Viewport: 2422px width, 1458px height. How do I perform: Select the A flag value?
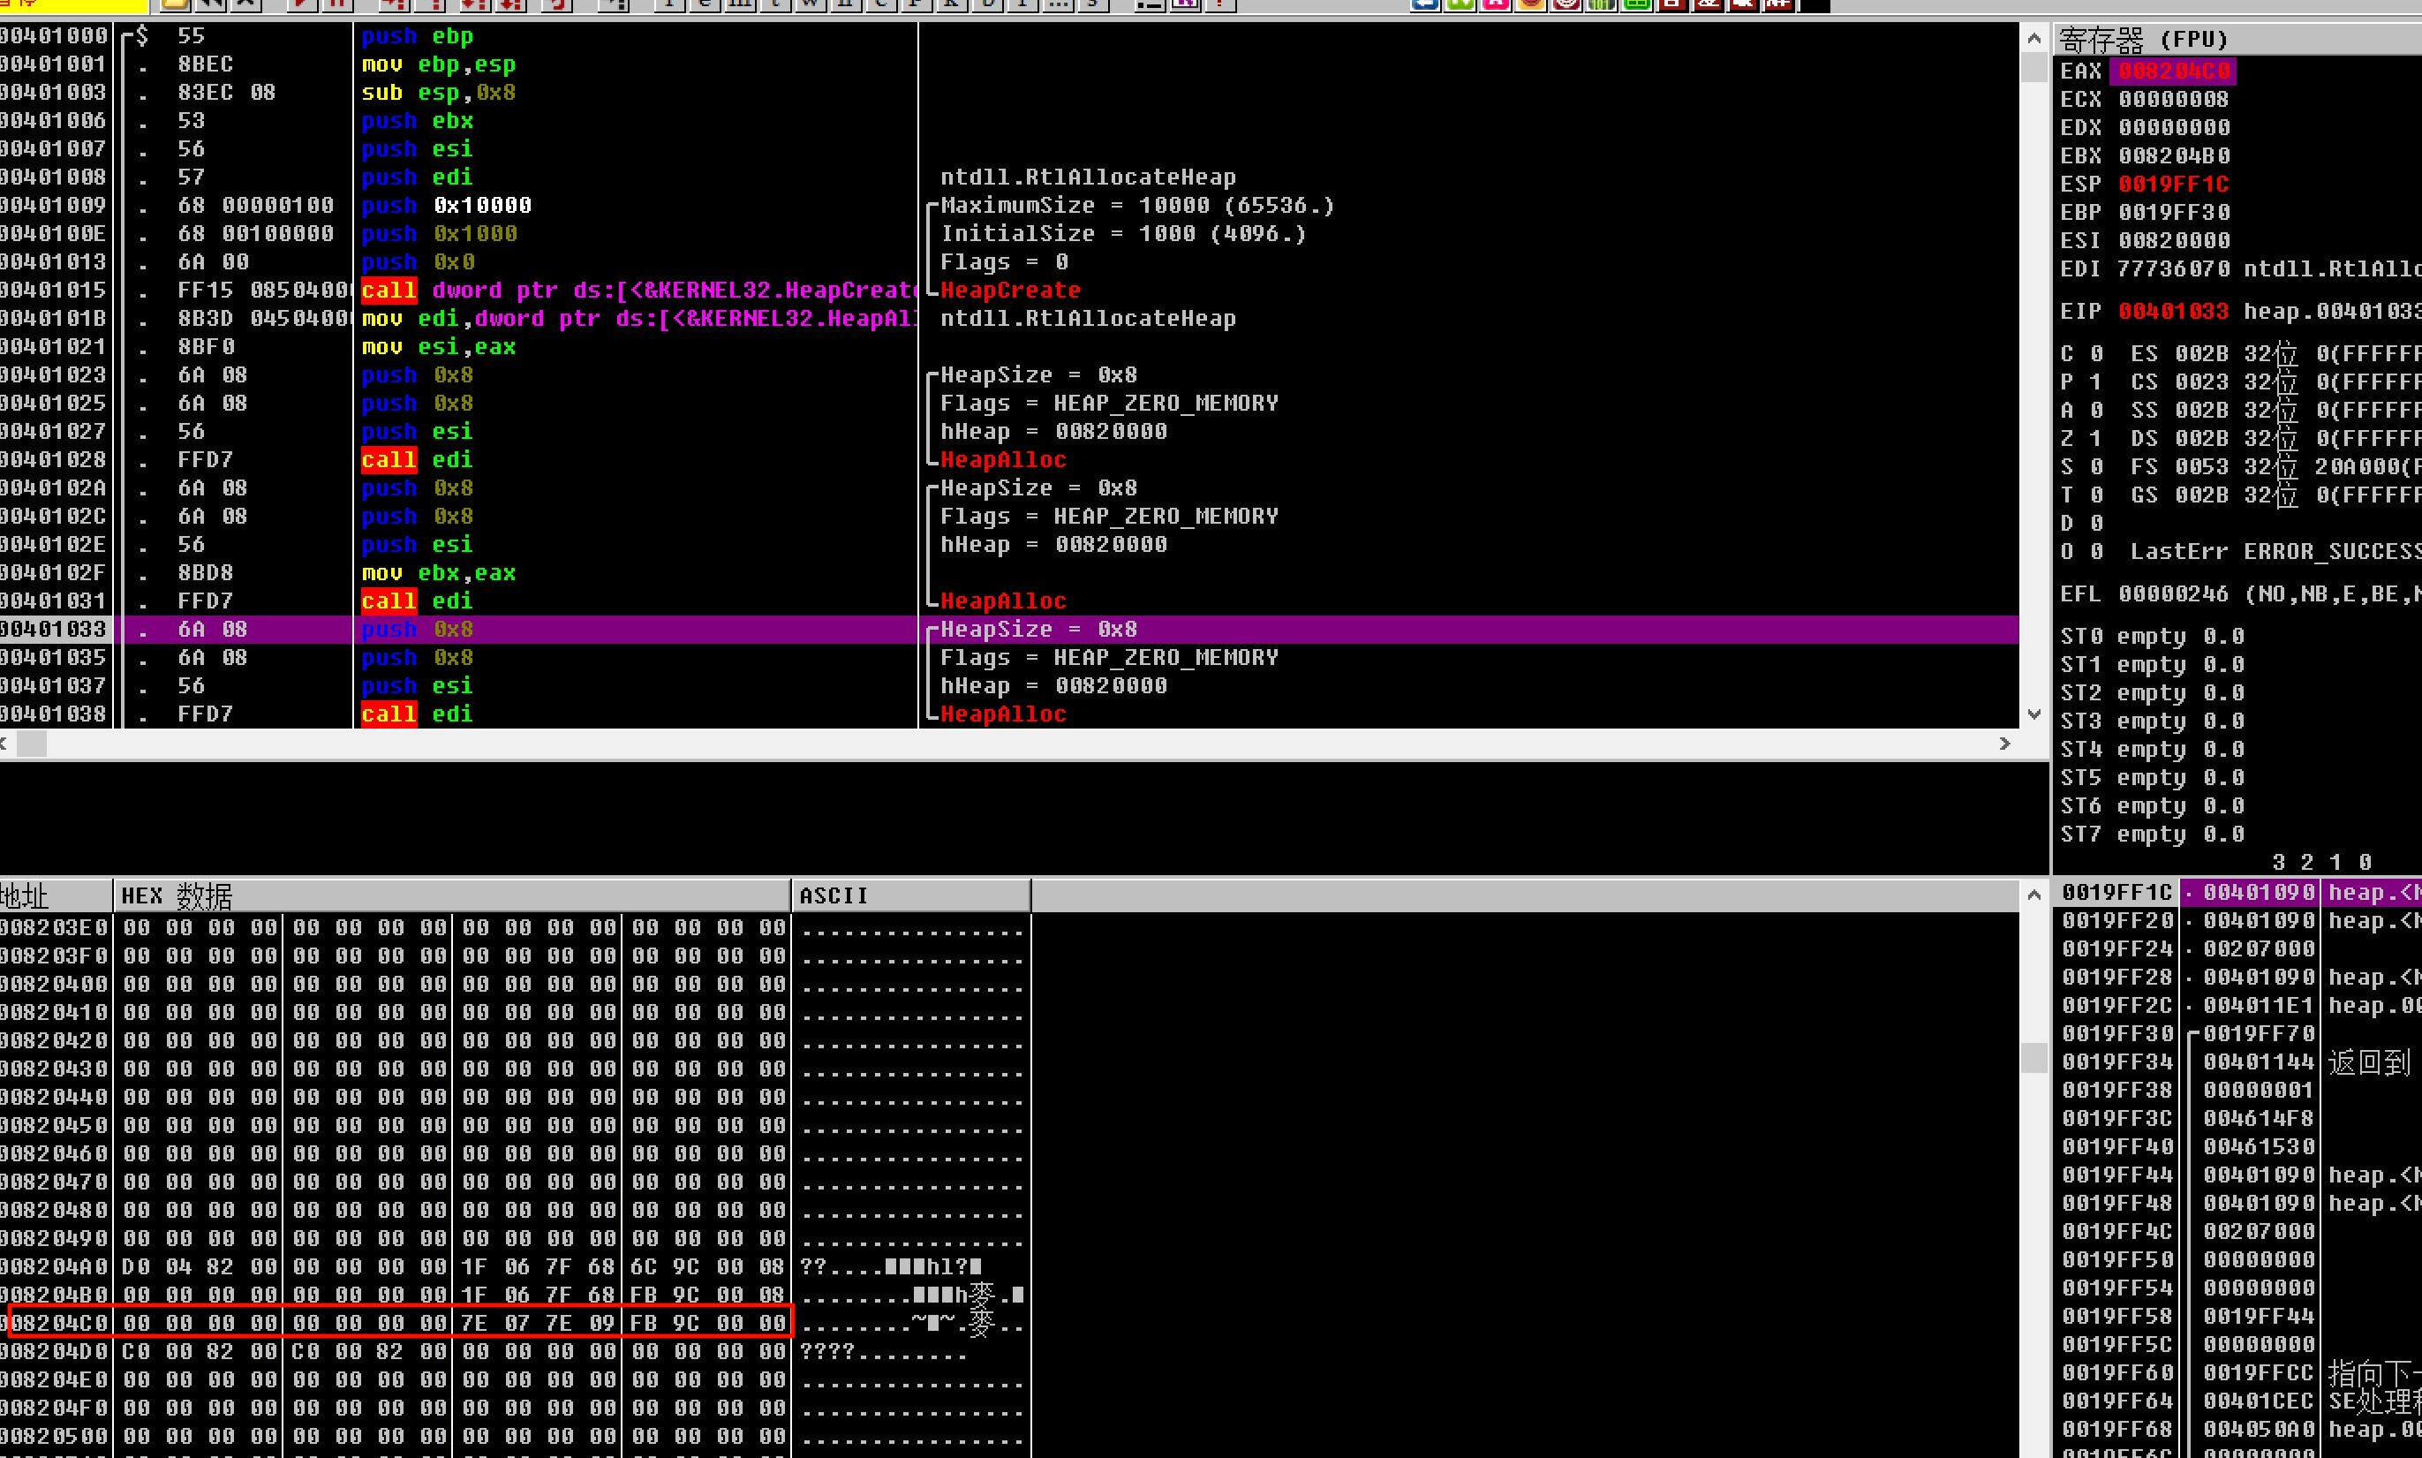[2096, 410]
